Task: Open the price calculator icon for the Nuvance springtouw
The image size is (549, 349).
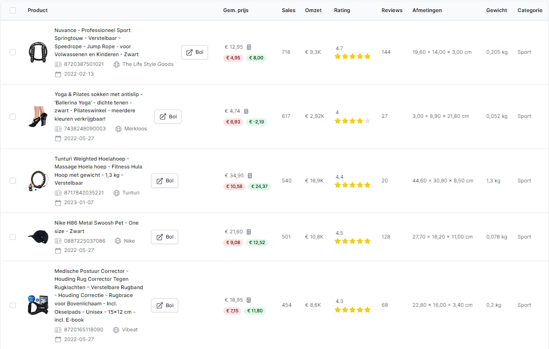Action: (x=249, y=47)
